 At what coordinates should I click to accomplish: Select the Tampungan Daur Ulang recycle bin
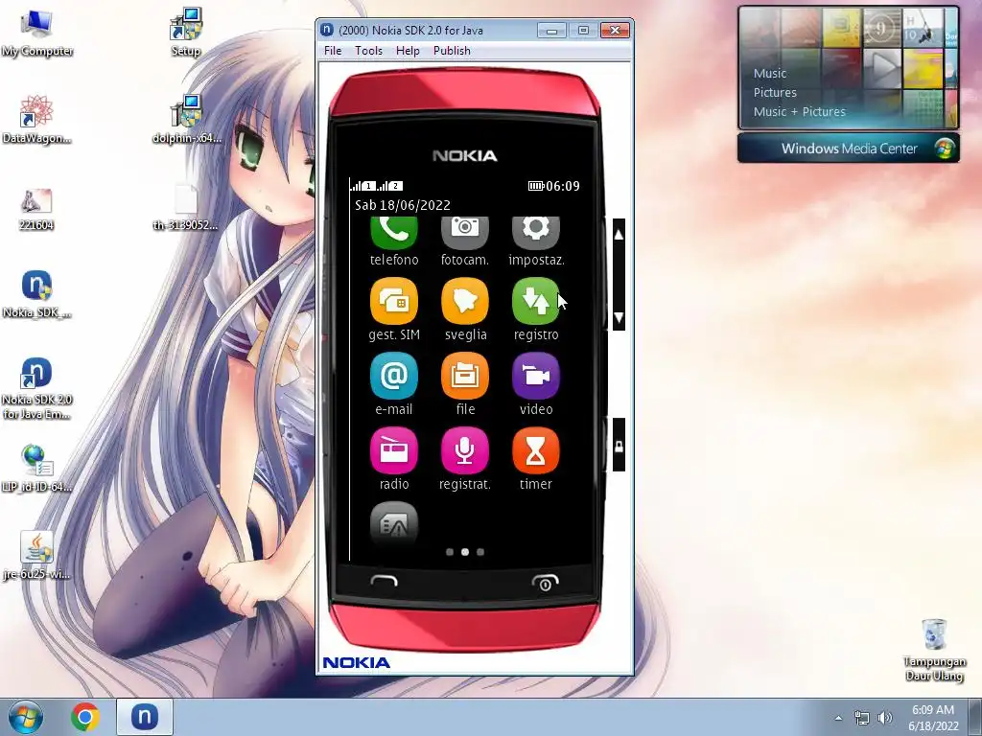[934, 650]
